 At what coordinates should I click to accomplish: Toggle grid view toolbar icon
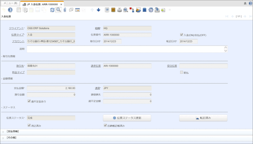77,10
